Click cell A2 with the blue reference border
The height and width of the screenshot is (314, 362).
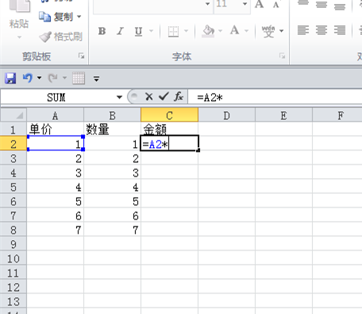[x=56, y=143]
